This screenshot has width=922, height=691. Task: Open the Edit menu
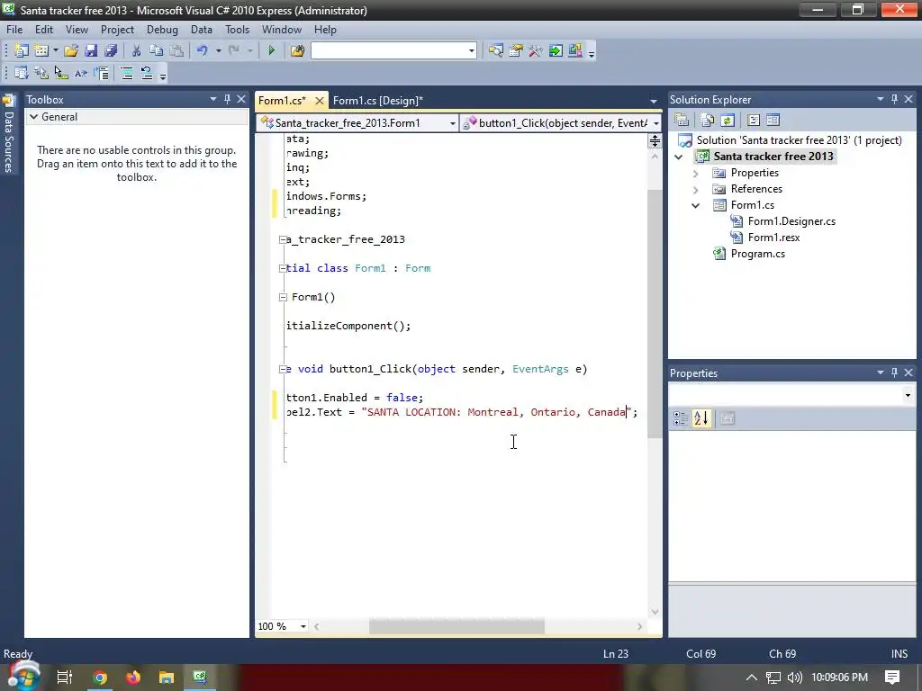click(44, 30)
